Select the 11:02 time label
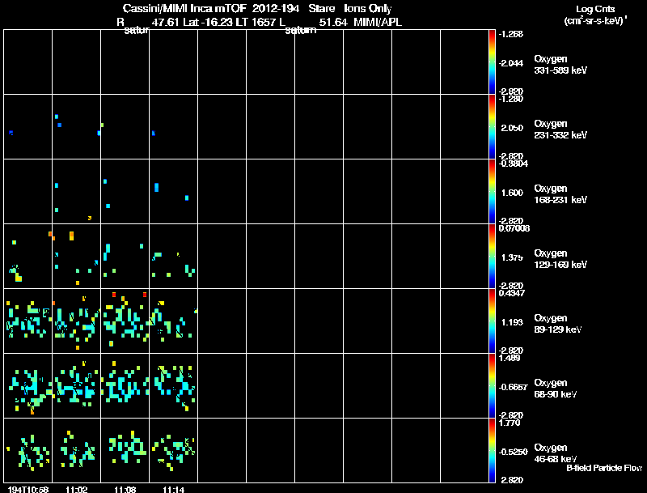Viewport: 647px width, 493px height. [x=77, y=490]
